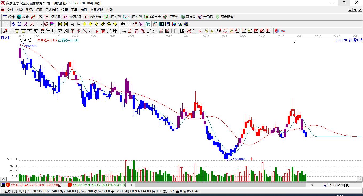363x196 pixels.
Task: Select the percent retracement drawing tool
Action: click(194, 31)
